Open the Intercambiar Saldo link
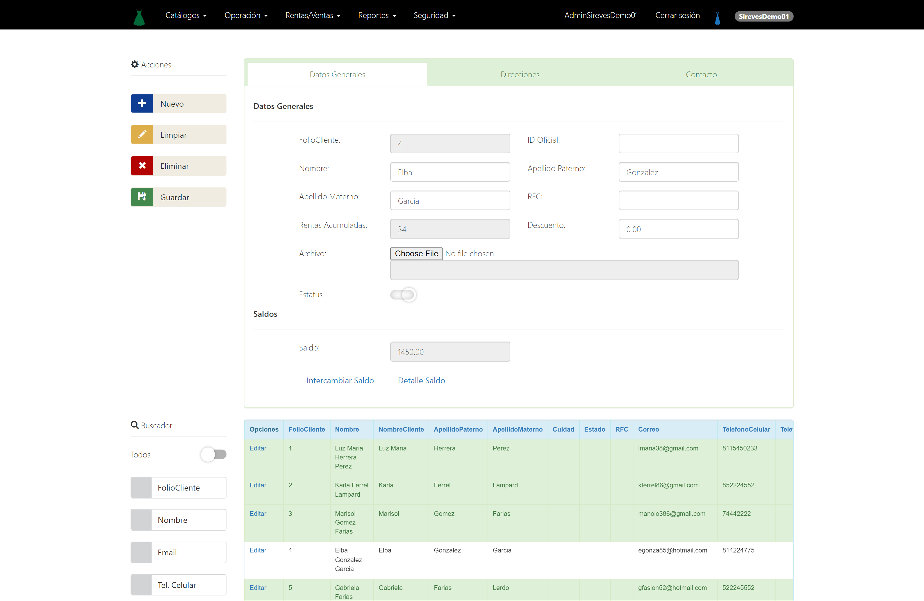 pos(340,380)
